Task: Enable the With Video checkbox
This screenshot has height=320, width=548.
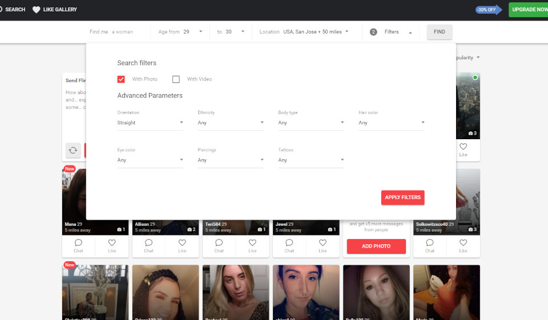Action: coord(176,79)
